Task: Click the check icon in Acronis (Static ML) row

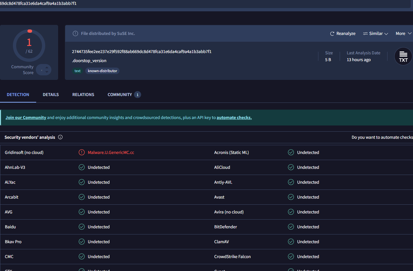Action: tap(291, 152)
